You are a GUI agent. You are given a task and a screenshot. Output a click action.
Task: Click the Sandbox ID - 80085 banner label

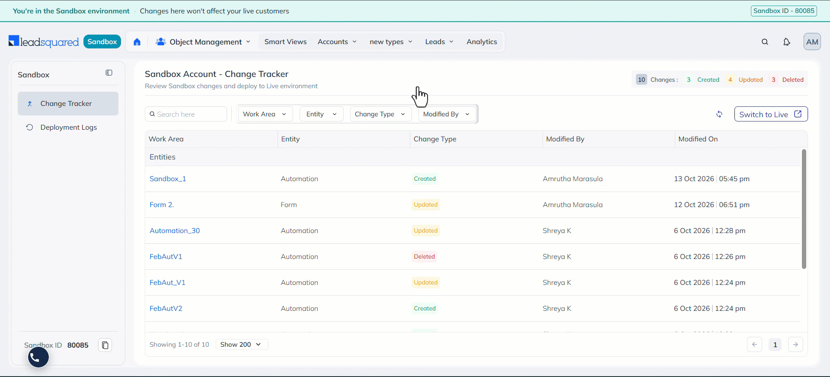coord(784,11)
